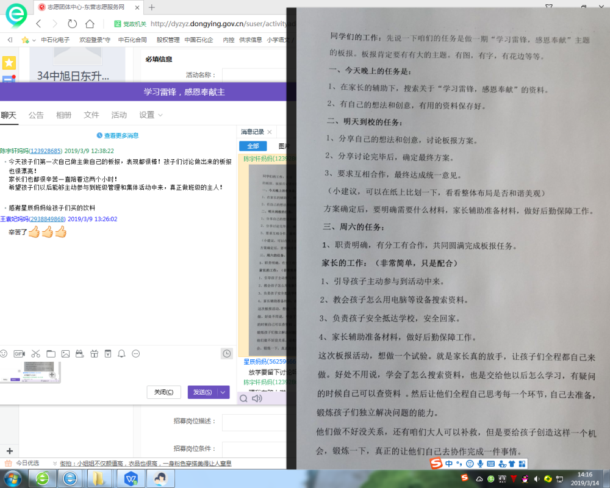Switch to the 聊天 tab

9,115
